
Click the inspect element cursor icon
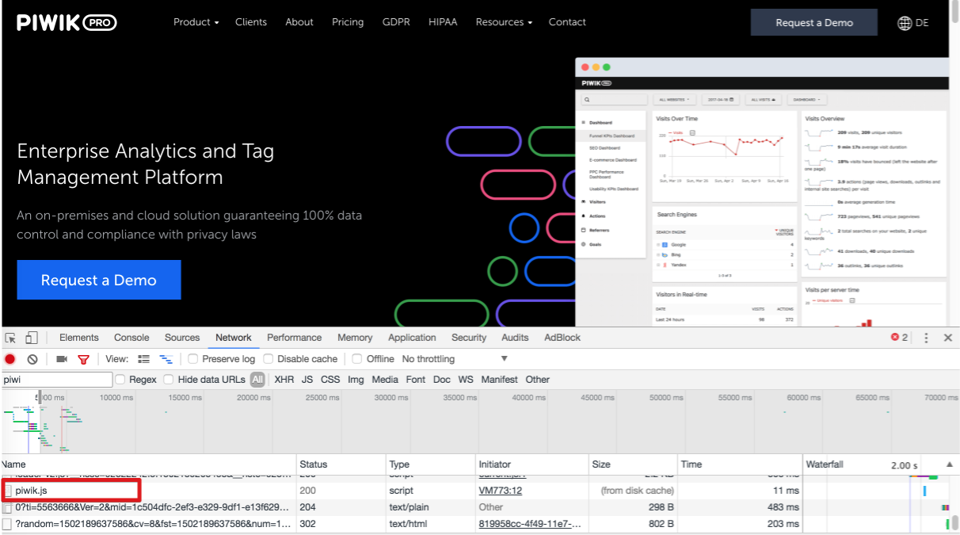[10, 338]
